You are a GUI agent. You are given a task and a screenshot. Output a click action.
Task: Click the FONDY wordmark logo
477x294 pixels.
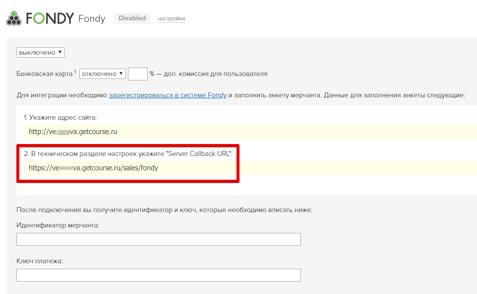tap(50, 18)
